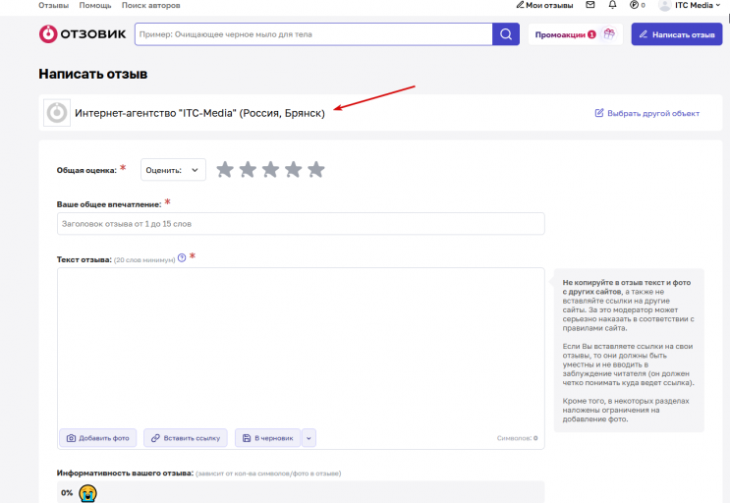Screen dimensions: 730x503
Task: Open Поиск авторов menu item
Action: click(151, 5)
